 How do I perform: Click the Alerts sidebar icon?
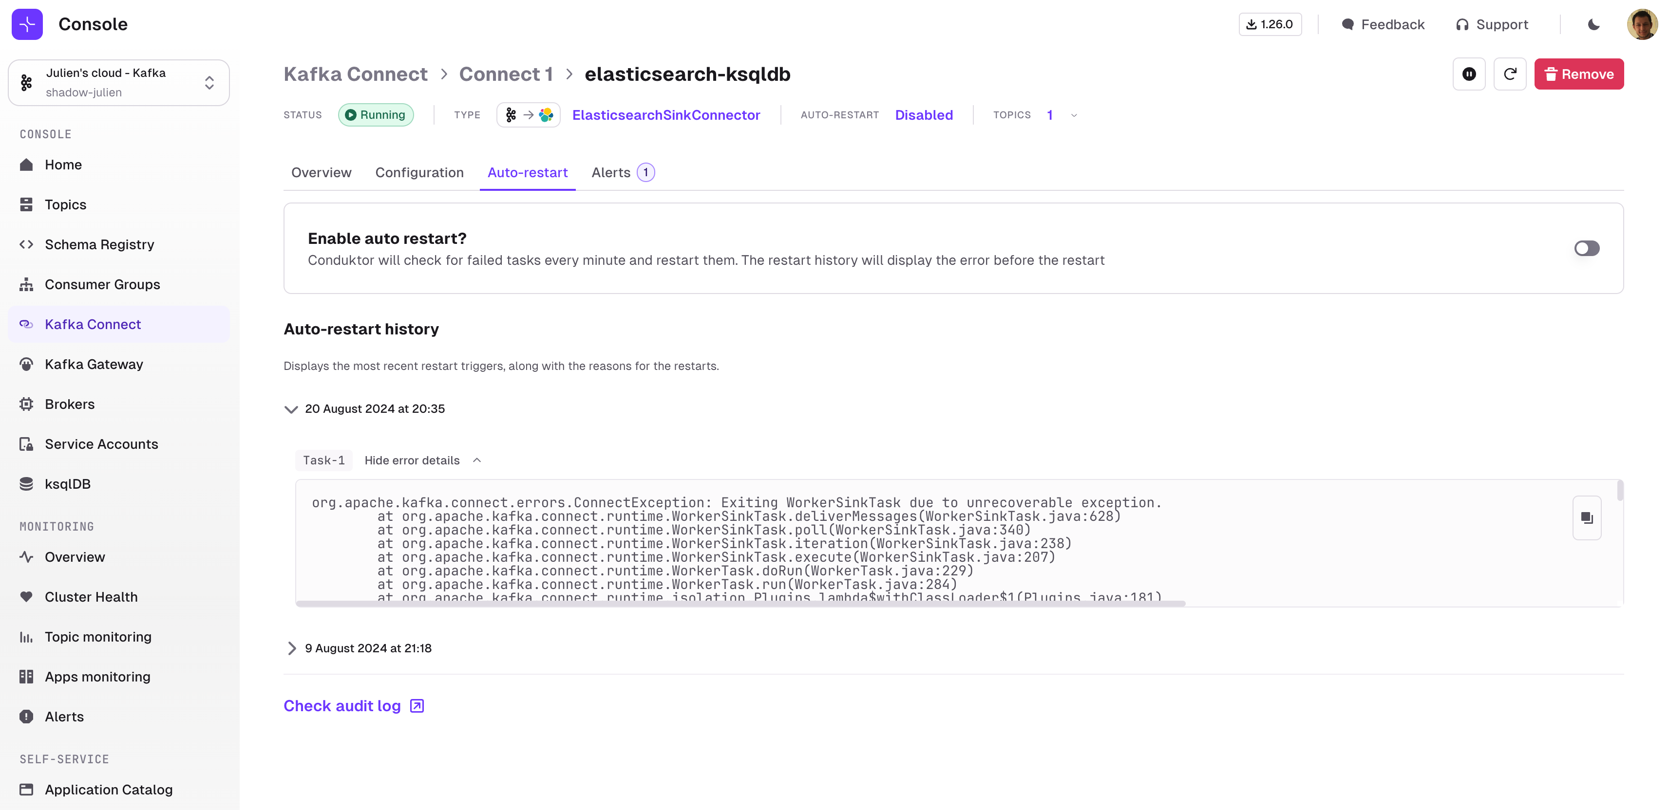point(27,717)
